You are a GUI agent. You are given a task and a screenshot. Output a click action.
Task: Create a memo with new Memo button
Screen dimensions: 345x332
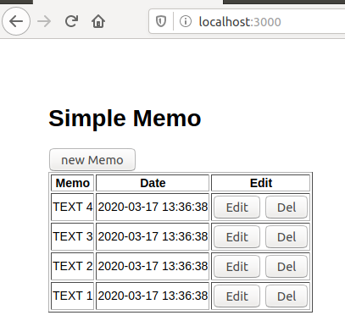tap(92, 160)
